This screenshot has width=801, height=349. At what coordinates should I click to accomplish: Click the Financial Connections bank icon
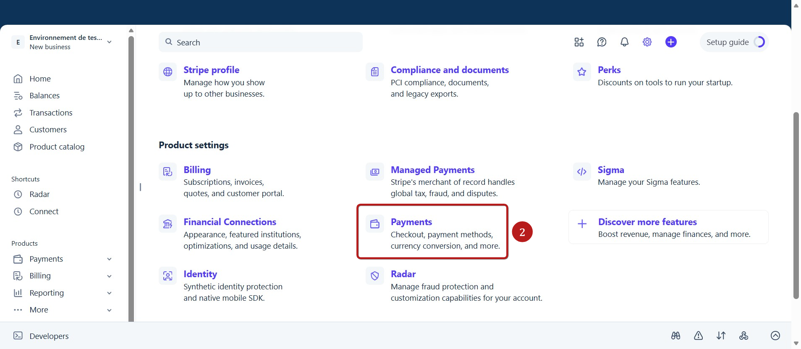point(168,224)
